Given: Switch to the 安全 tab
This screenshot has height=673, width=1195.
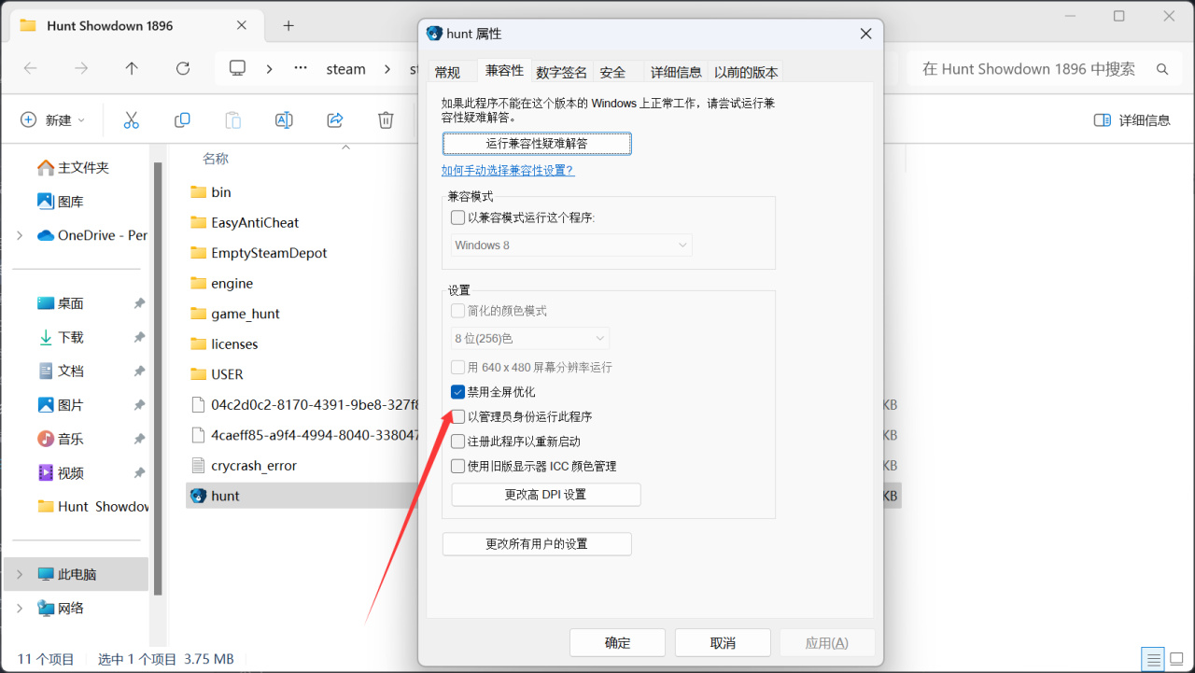Looking at the screenshot, I should 612,73.
